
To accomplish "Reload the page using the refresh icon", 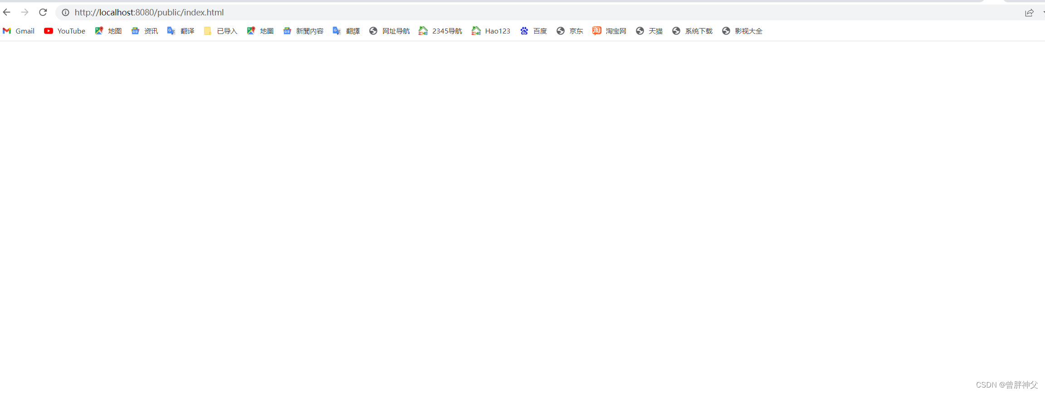I will click(x=43, y=12).
